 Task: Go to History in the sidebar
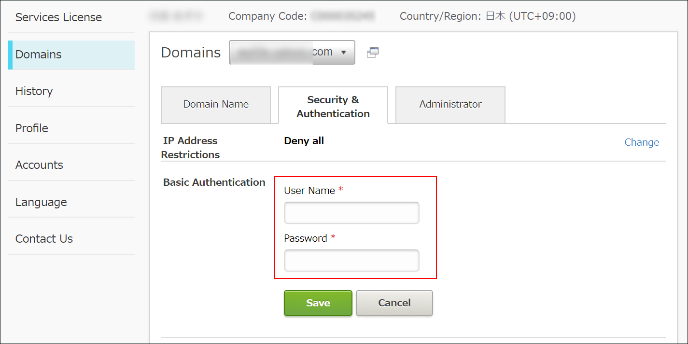pyautogui.click(x=34, y=91)
